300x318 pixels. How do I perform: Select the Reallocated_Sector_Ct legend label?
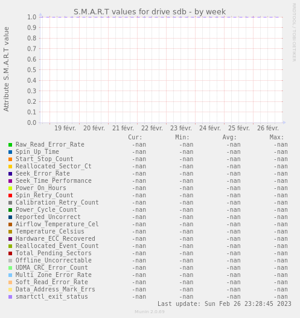pos(54,167)
